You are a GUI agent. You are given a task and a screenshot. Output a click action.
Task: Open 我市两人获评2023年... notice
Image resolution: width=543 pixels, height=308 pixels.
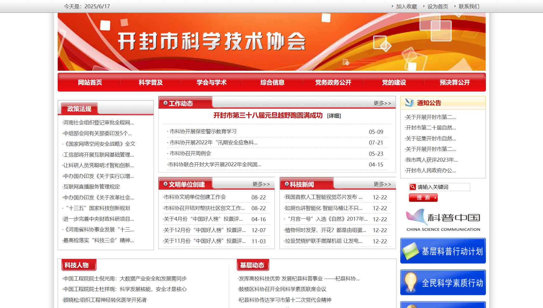click(431, 160)
